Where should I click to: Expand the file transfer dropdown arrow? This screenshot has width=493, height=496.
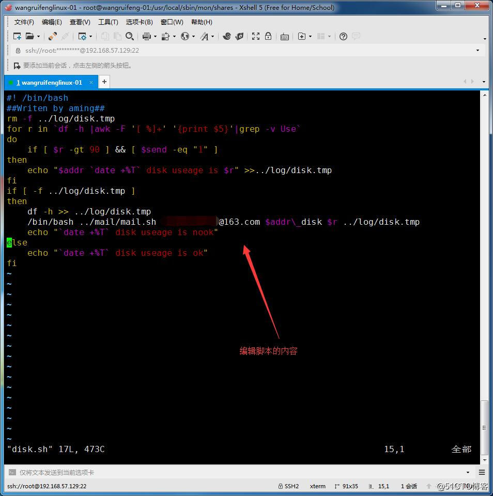(x=174, y=37)
